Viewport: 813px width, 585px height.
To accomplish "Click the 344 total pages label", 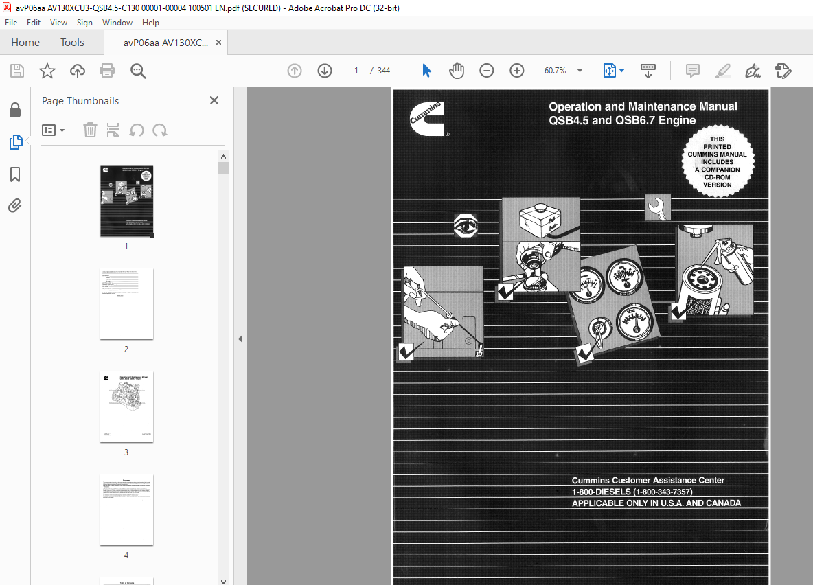I will pyautogui.click(x=384, y=71).
